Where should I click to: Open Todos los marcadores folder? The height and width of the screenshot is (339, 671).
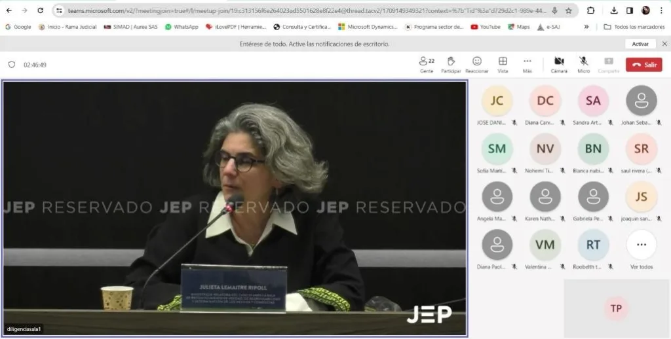click(634, 26)
